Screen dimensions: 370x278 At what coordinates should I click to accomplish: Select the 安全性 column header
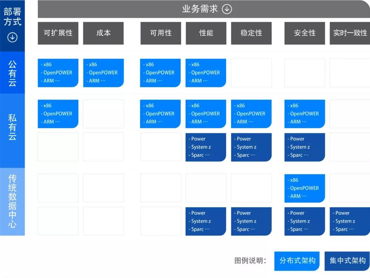click(305, 33)
